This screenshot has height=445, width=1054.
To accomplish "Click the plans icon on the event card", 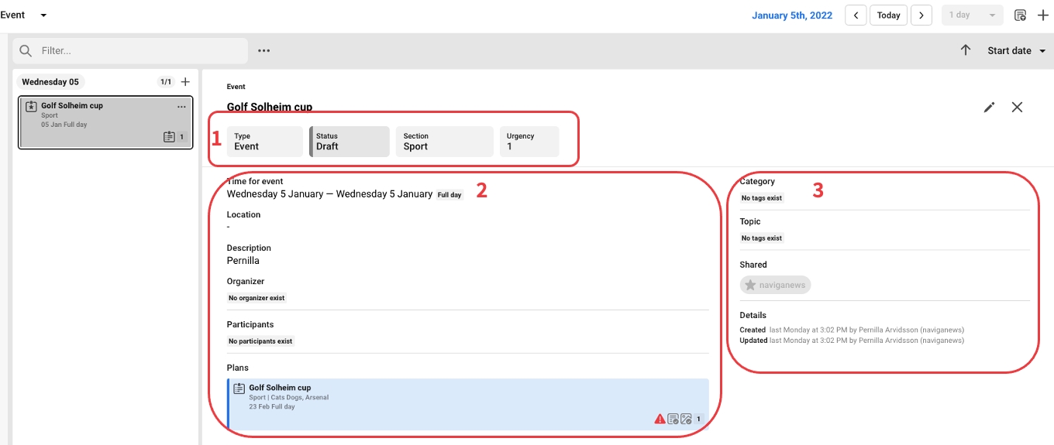I will pos(170,137).
